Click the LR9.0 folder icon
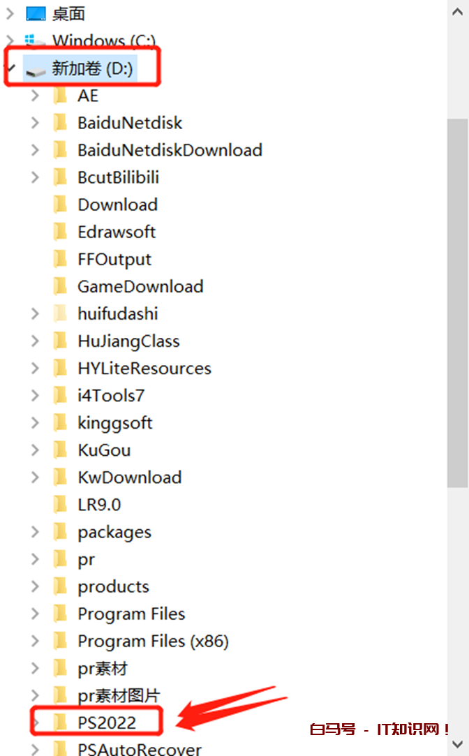The height and width of the screenshot is (756, 469). pos(61,504)
